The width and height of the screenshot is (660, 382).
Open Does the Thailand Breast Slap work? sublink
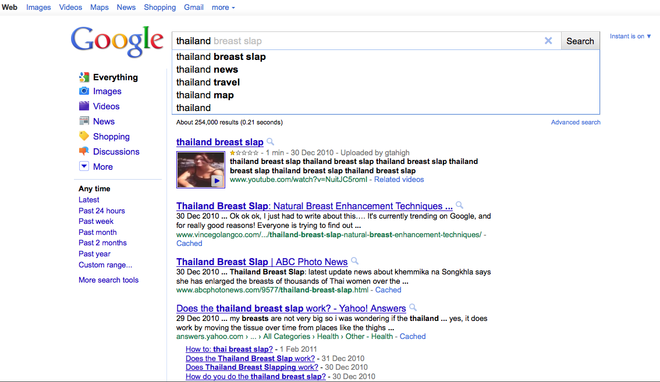coord(250,358)
